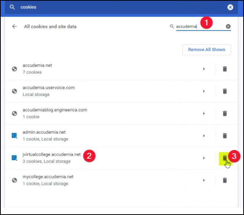Image resolution: width=244 pixels, height=215 pixels.
Task: Delete accudemia.net cookies with trash icon
Action: pos(225,69)
